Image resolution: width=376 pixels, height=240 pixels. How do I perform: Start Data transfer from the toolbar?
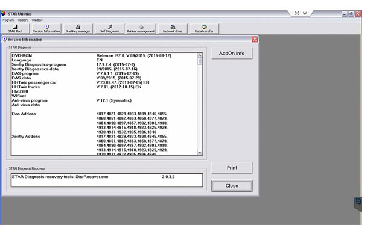pos(204,28)
